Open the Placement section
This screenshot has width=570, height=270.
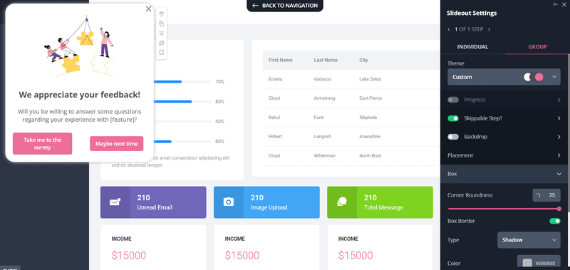coord(504,155)
